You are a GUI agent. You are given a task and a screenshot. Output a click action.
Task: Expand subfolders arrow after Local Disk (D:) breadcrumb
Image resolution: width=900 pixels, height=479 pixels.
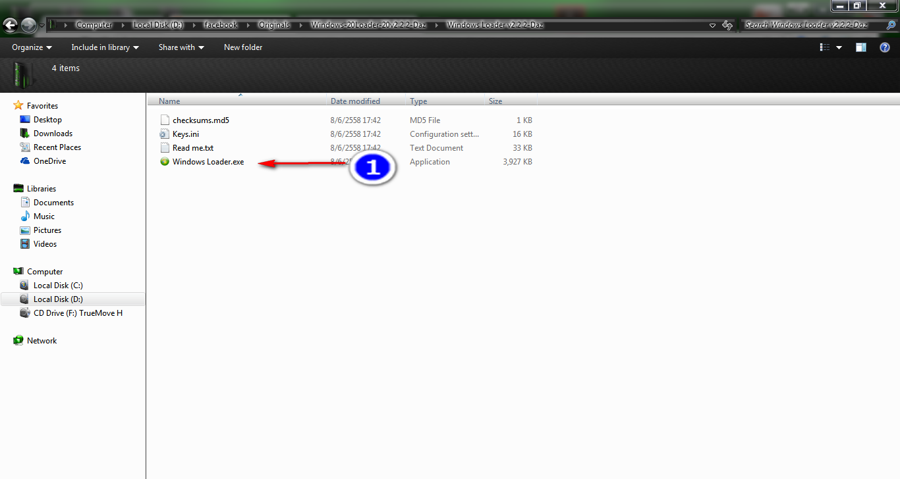click(194, 25)
